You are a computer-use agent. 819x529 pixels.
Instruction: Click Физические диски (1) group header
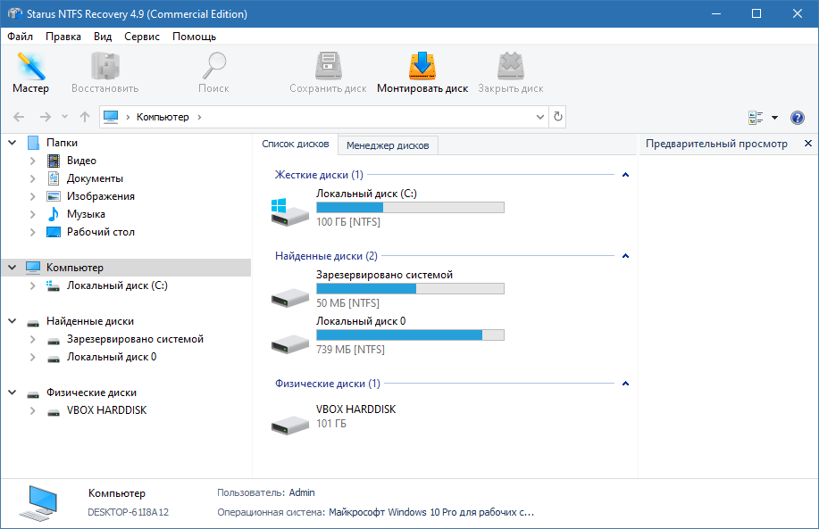328,384
